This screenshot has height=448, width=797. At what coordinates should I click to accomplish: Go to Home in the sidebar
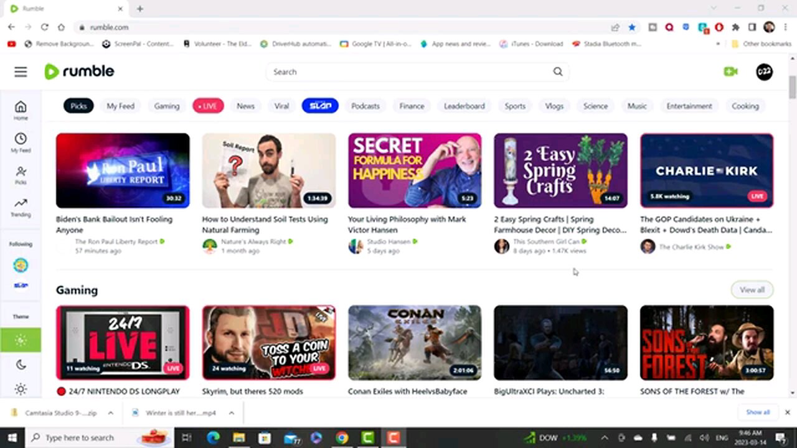pyautogui.click(x=21, y=110)
